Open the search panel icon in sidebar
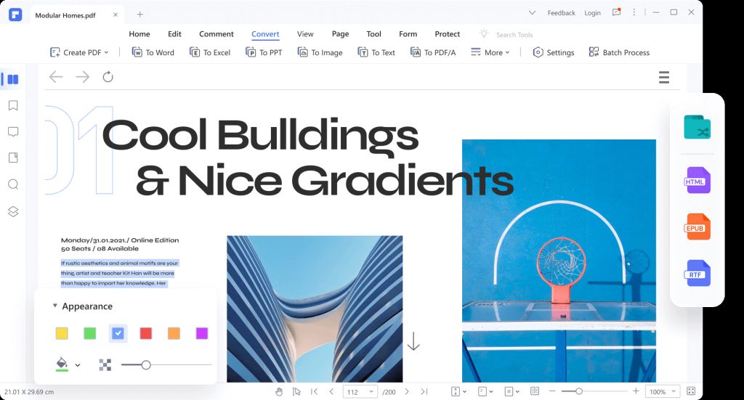The image size is (744, 400). 13,184
